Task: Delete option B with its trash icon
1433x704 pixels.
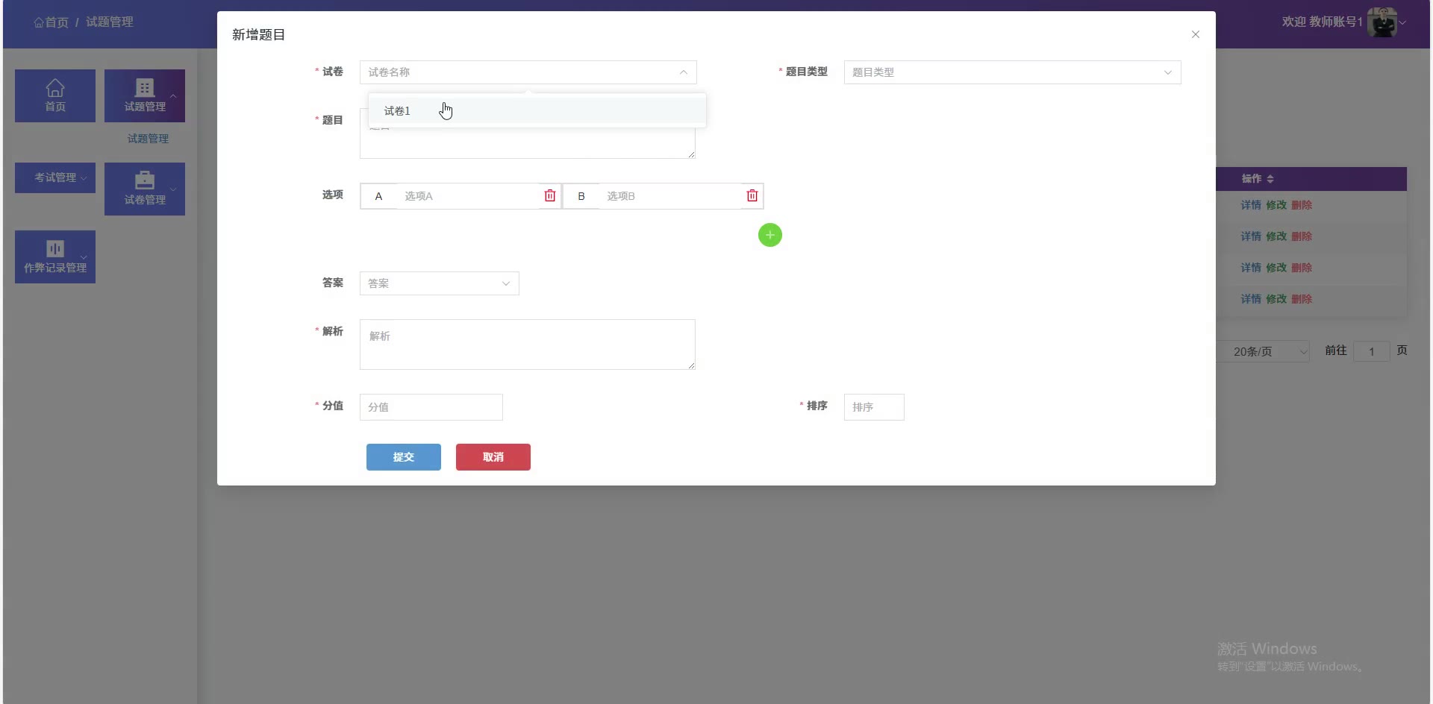Action: (752, 195)
